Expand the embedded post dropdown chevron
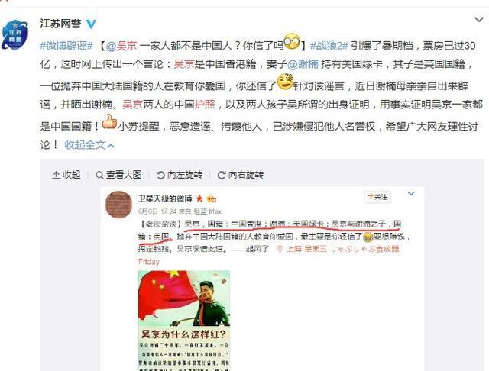Screen dimensions: 489x371 click(x=411, y=193)
